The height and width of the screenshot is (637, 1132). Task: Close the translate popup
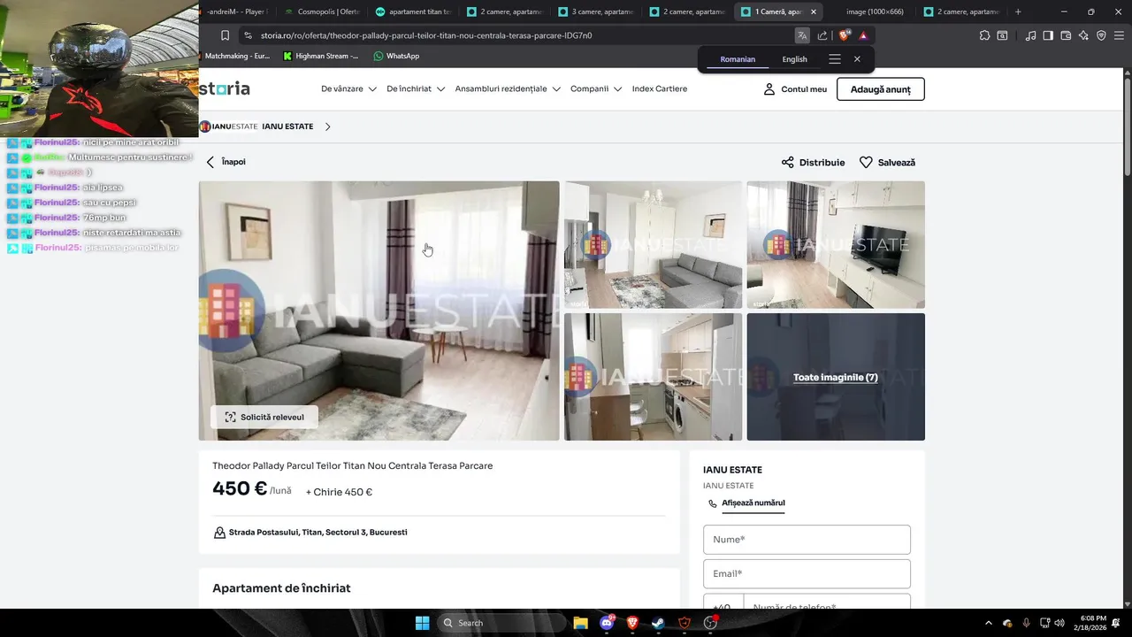coord(857,59)
